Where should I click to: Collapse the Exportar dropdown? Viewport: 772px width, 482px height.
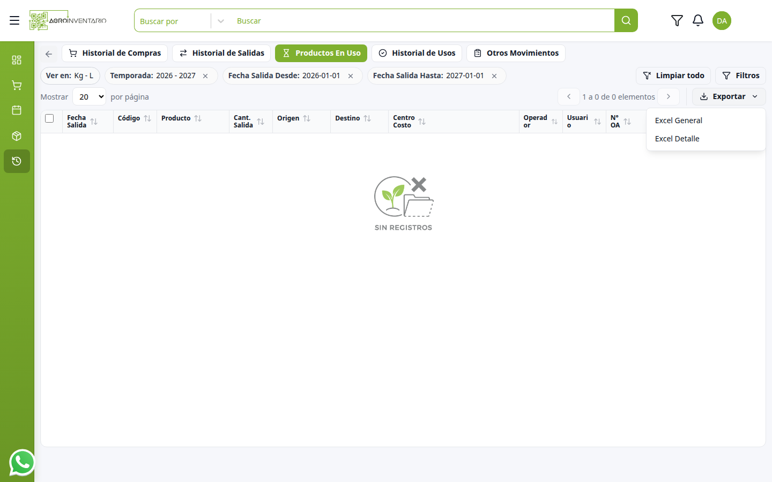tap(729, 96)
